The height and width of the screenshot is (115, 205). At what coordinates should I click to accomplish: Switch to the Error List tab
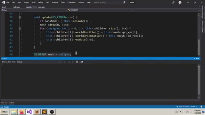(4, 103)
